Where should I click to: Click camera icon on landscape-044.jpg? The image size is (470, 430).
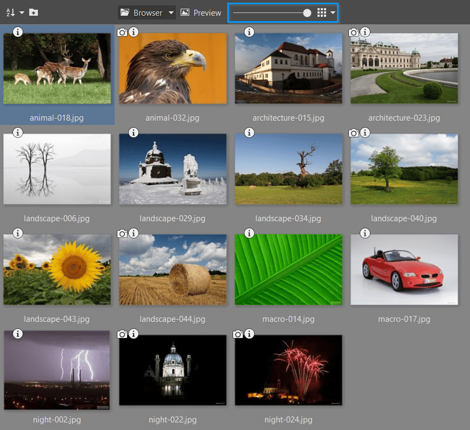(122, 233)
